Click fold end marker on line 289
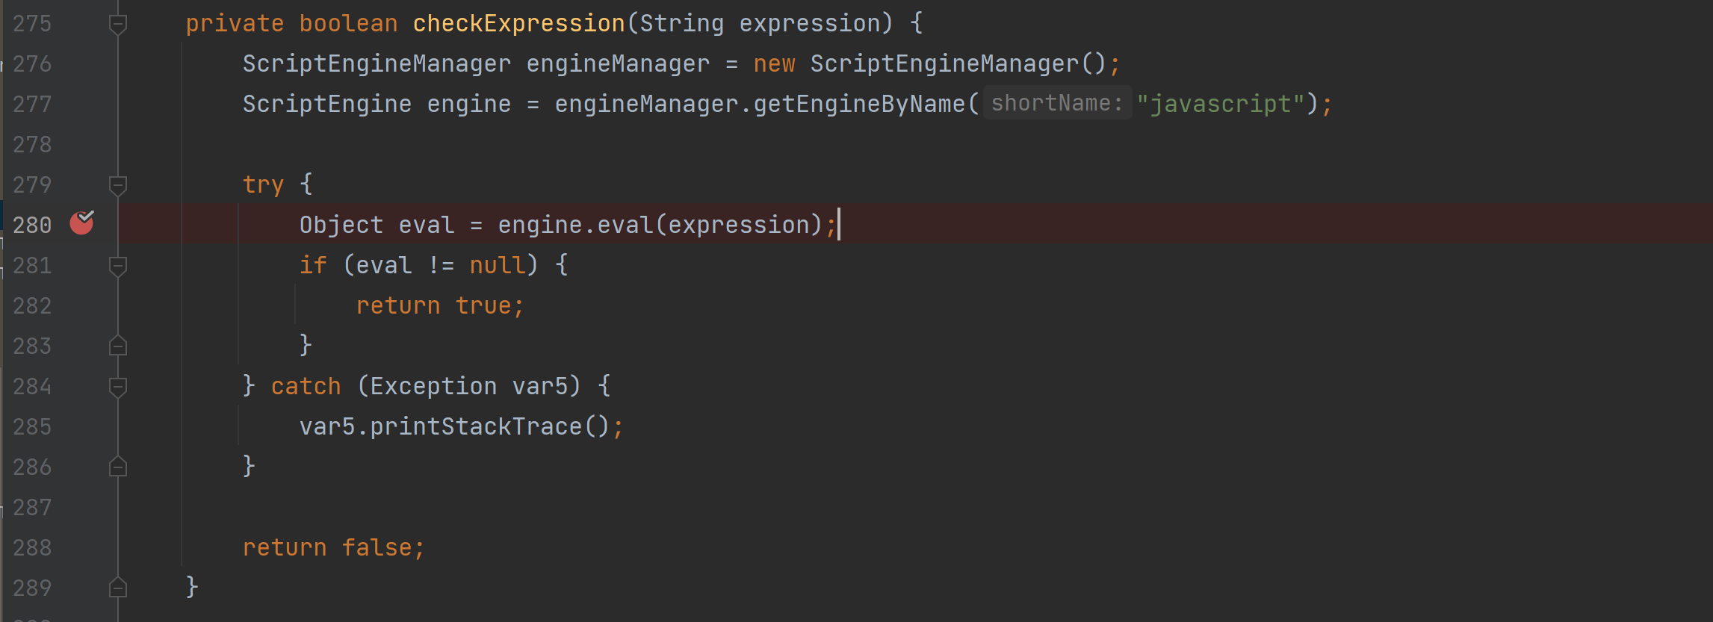The height and width of the screenshot is (622, 1713). tap(118, 588)
